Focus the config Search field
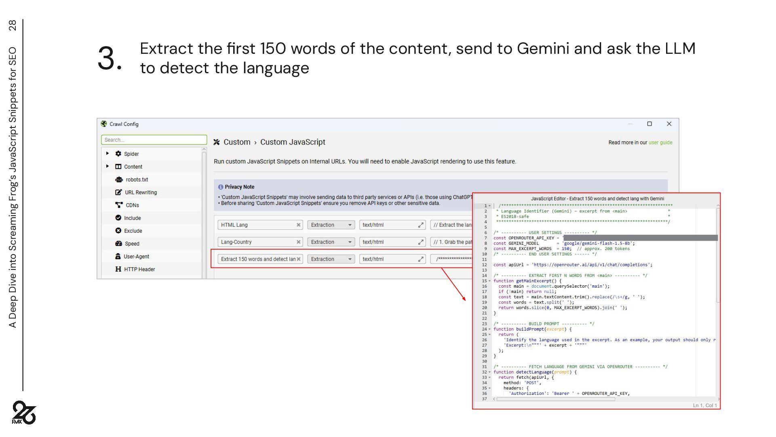The height and width of the screenshot is (437, 776). pyautogui.click(x=154, y=140)
